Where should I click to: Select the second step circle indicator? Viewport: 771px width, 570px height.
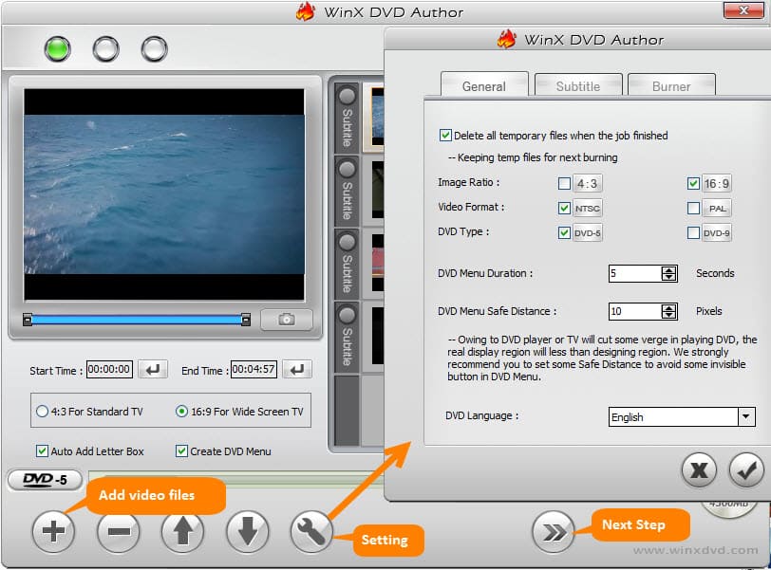(x=105, y=49)
